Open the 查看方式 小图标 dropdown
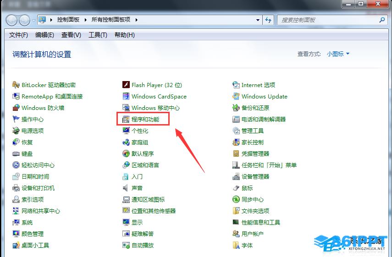Screen dimensions: 392x257 pos(338,54)
